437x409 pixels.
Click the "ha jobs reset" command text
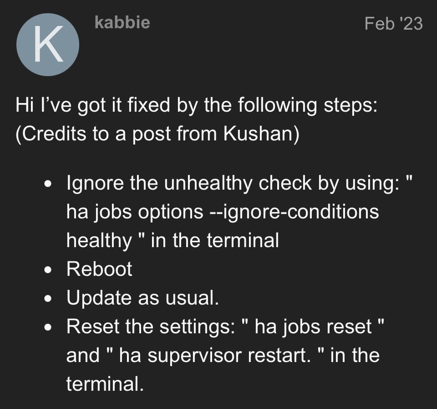coord(313,326)
